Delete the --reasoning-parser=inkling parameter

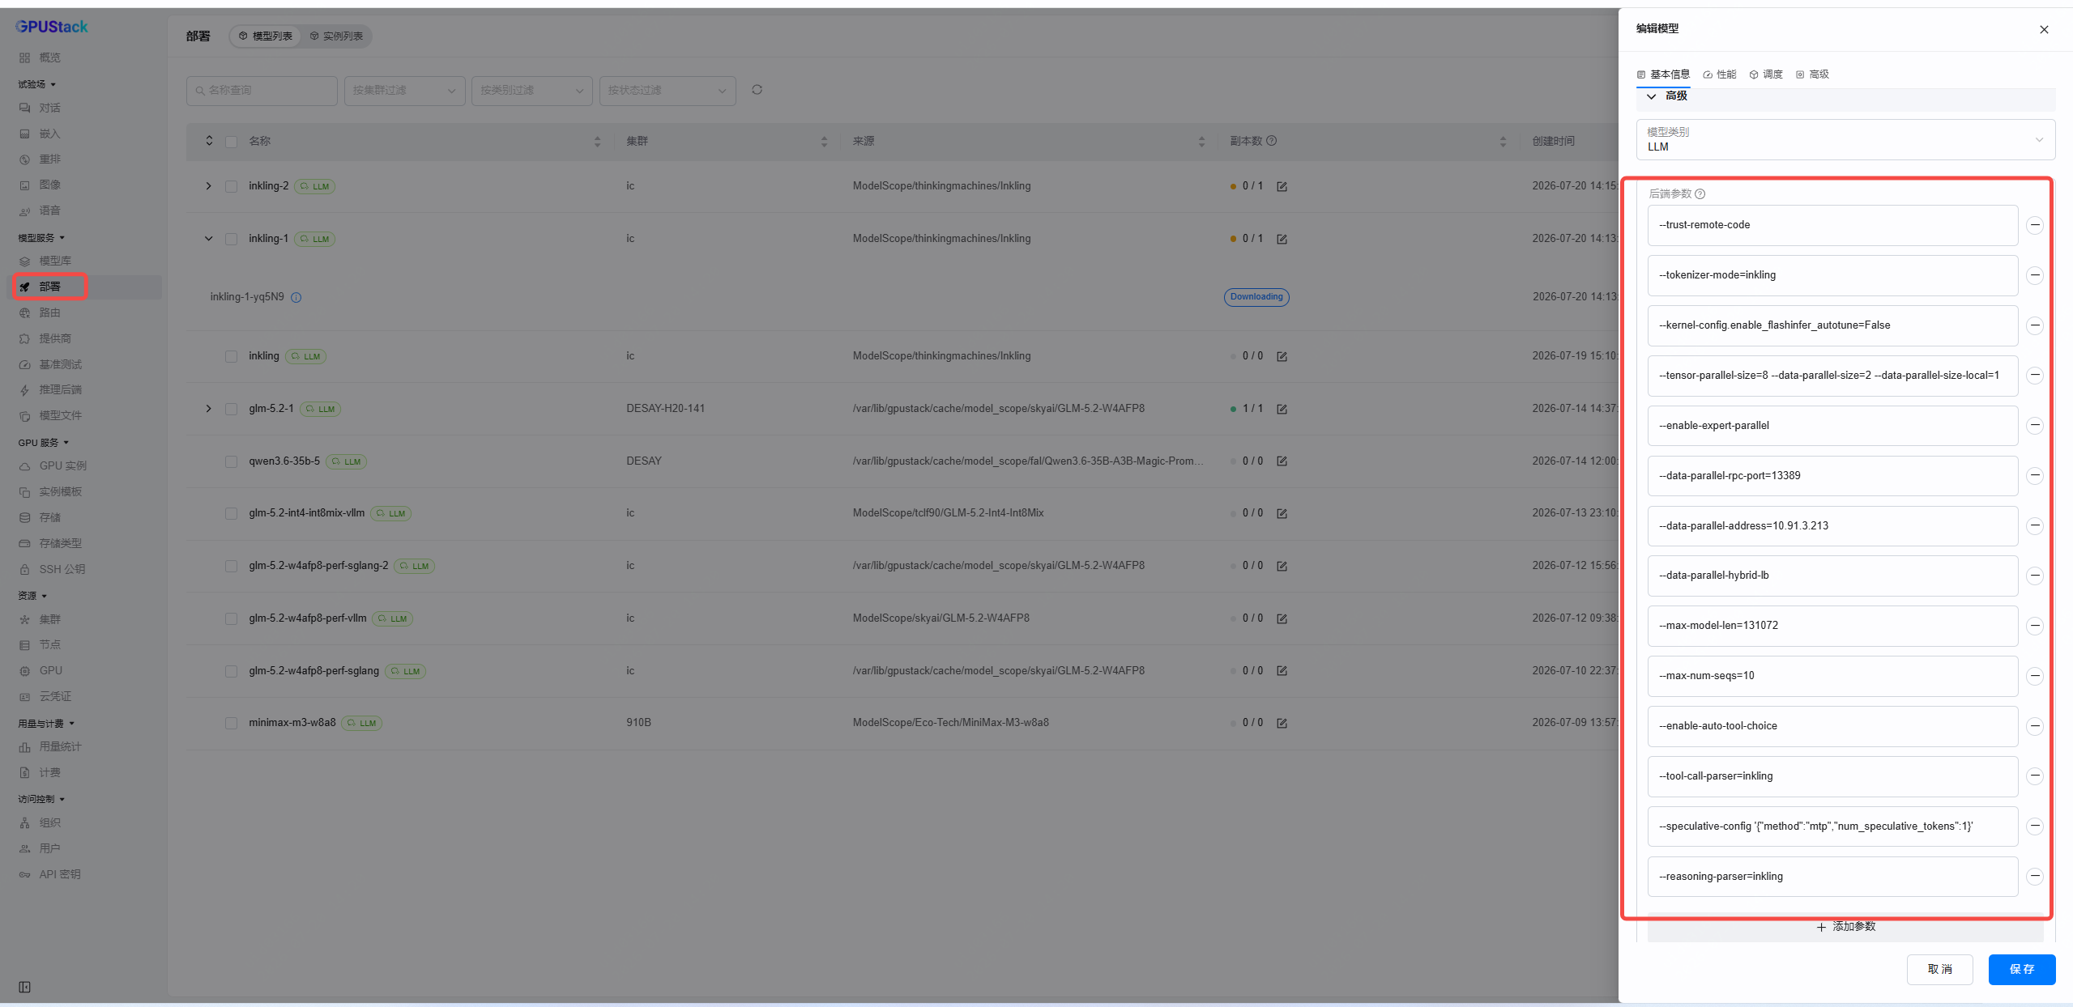[x=2034, y=877]
